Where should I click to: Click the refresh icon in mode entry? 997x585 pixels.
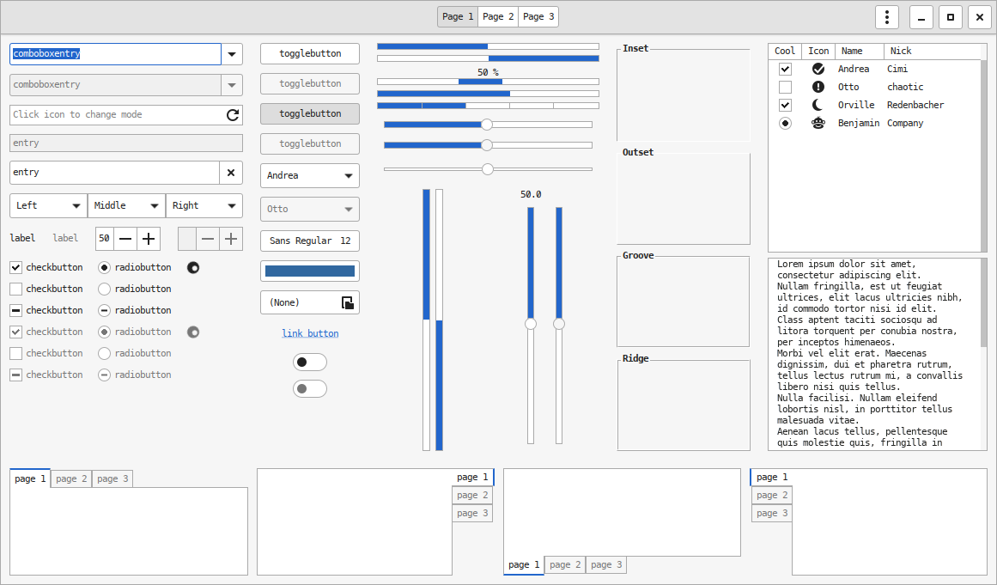pyautogui.click(x=232, y=115)
